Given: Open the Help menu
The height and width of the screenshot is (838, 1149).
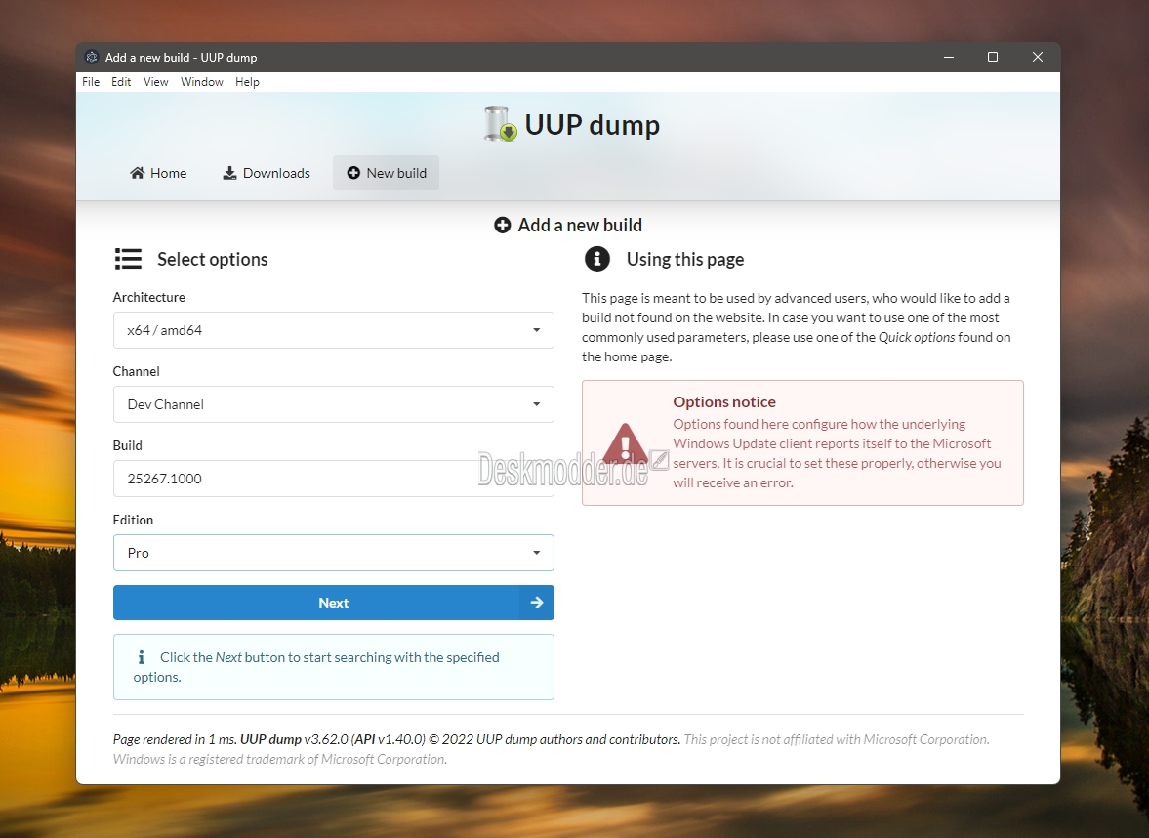Looking at the screenshot, I should pos(247,82).
